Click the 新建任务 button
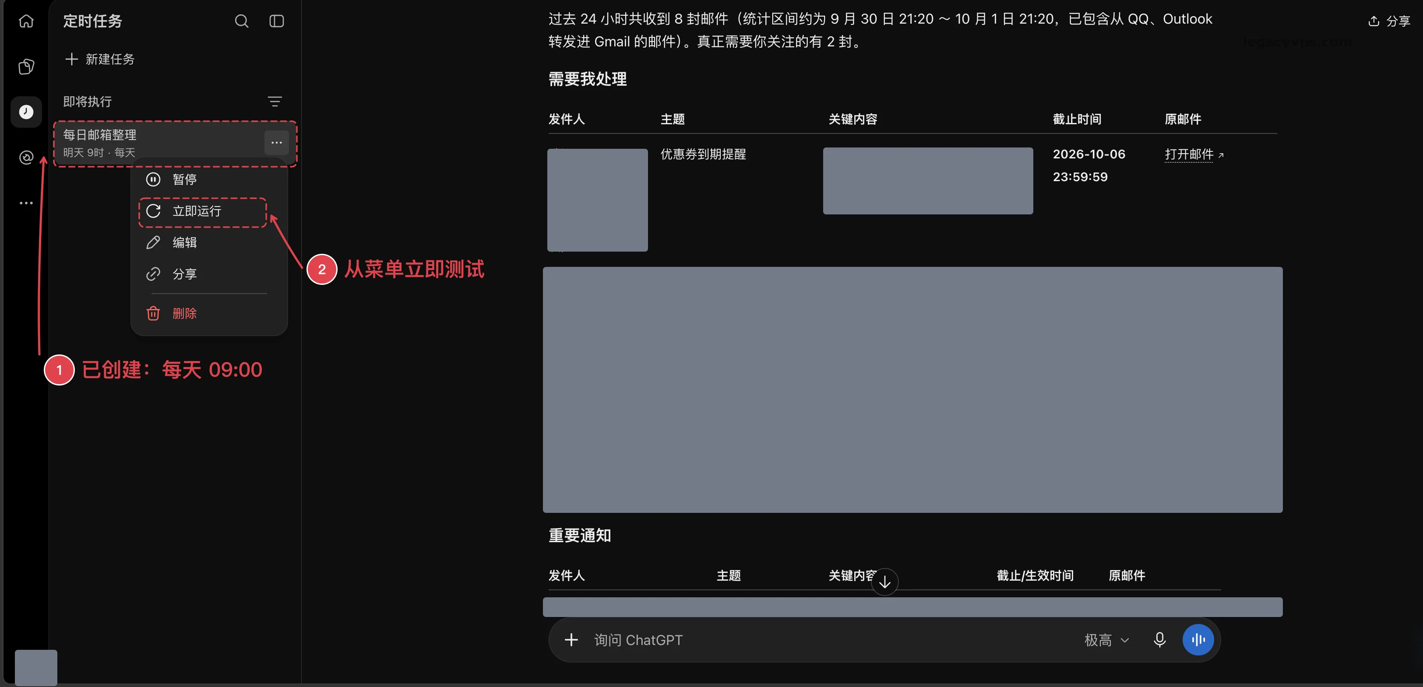Viewport: 1423px width, 687px height. 100,59
